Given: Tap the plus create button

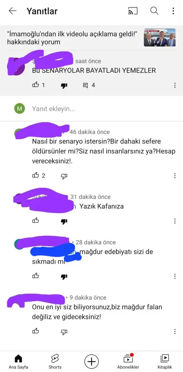Looking at the screenshot, I should tap(92, 361).
